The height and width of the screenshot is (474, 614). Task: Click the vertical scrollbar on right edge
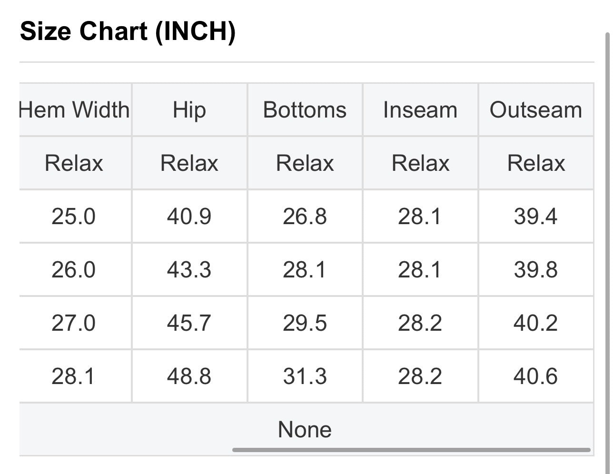(x=607, y=253)
